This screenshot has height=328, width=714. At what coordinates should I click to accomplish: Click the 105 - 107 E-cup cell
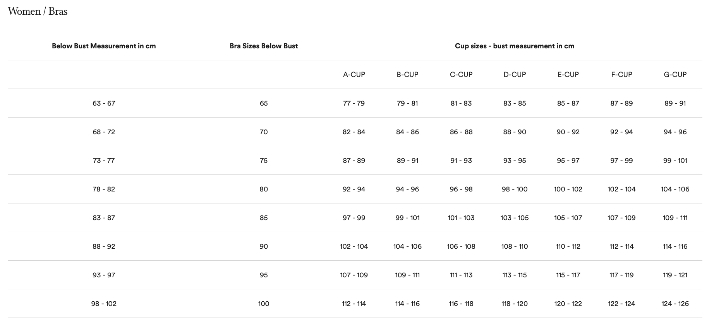(x=568, y=218)
